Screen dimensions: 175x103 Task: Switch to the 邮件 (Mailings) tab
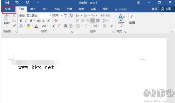tap(81, 9)
